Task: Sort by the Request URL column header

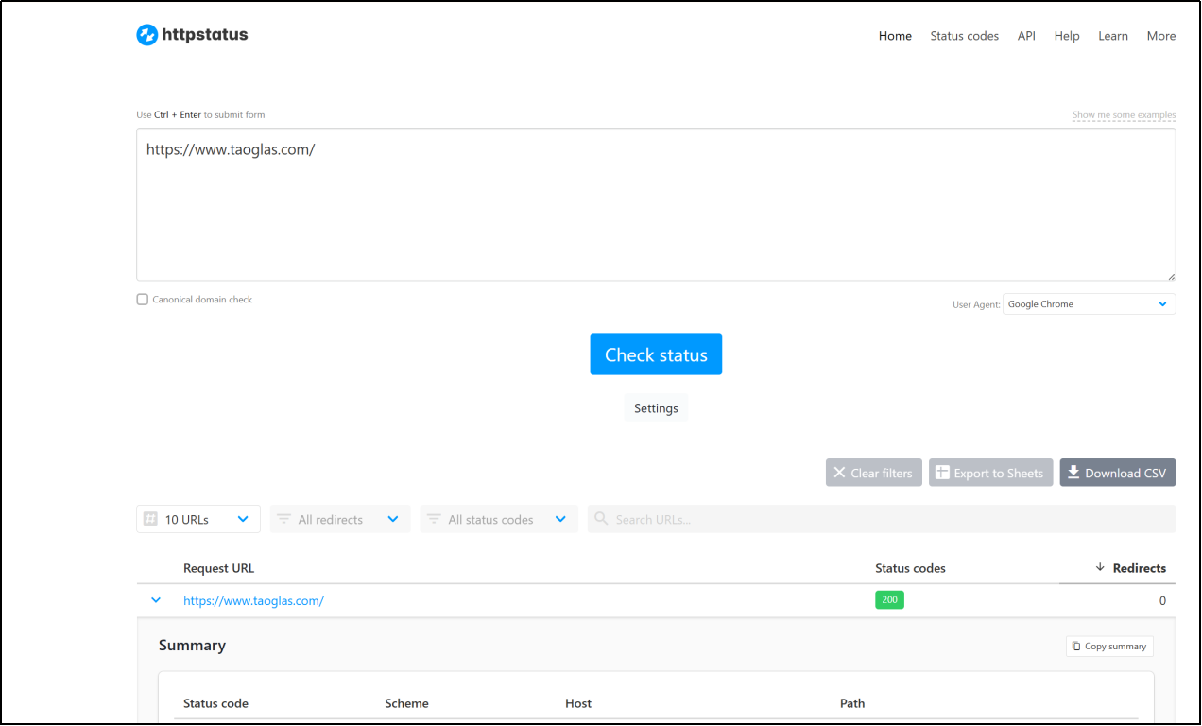Action: tap(218, 568)
